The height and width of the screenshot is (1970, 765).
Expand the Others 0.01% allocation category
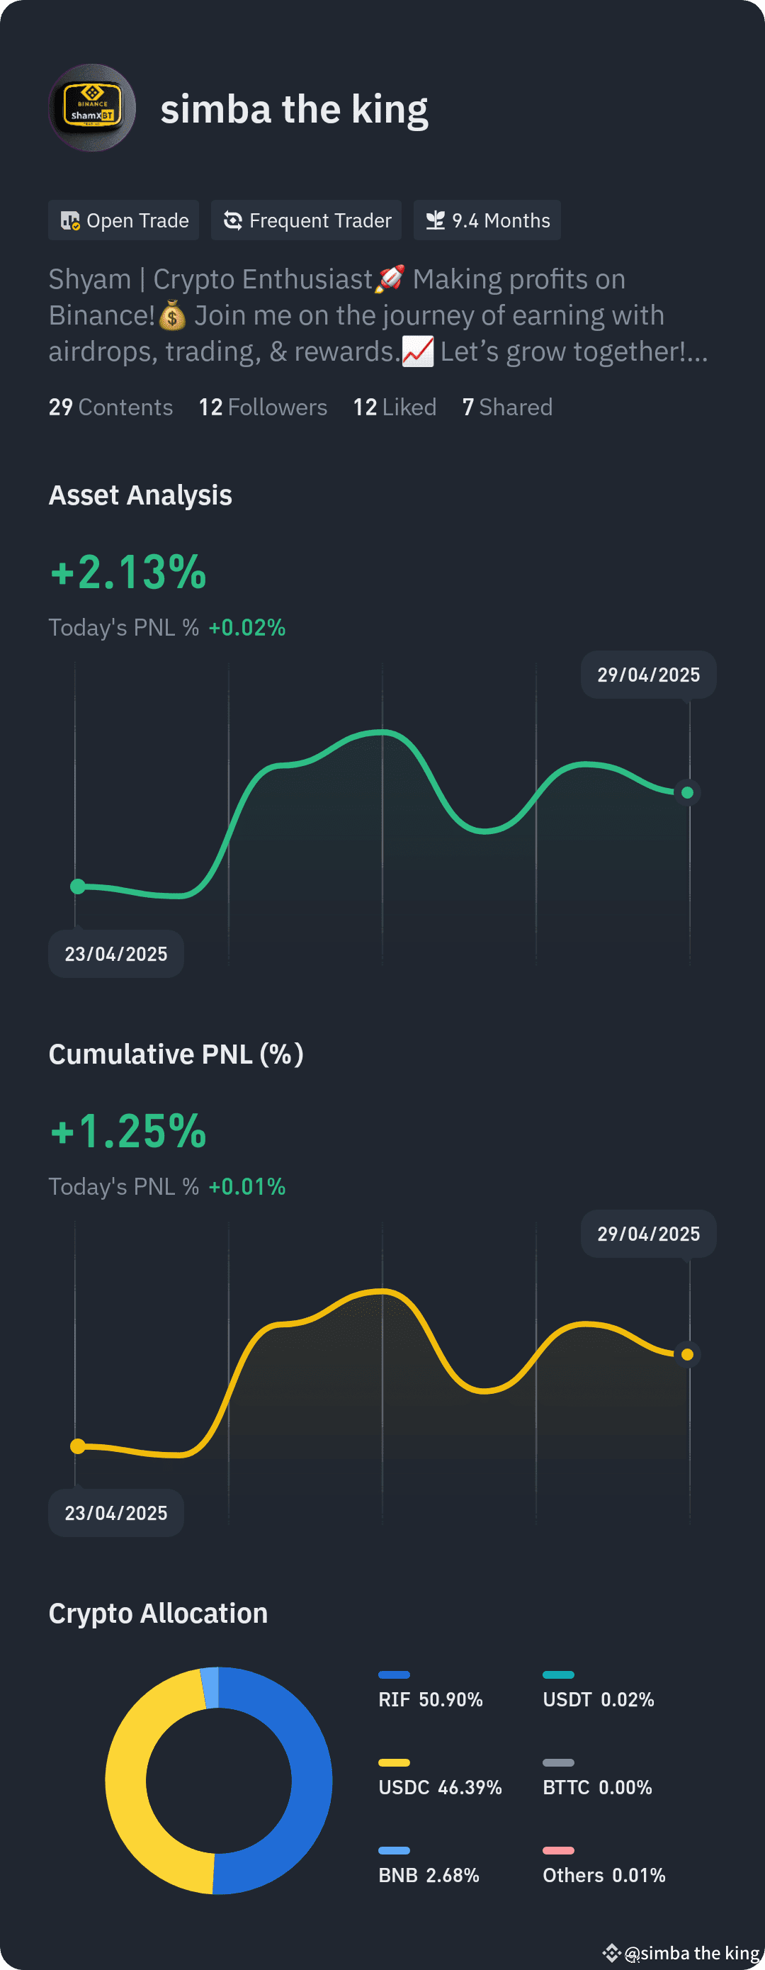tap(604, 1875)
